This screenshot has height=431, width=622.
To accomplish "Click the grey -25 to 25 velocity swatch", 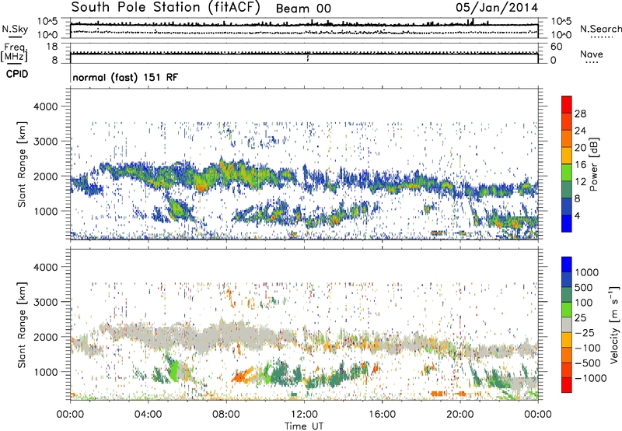I will (x=567, y=324).
